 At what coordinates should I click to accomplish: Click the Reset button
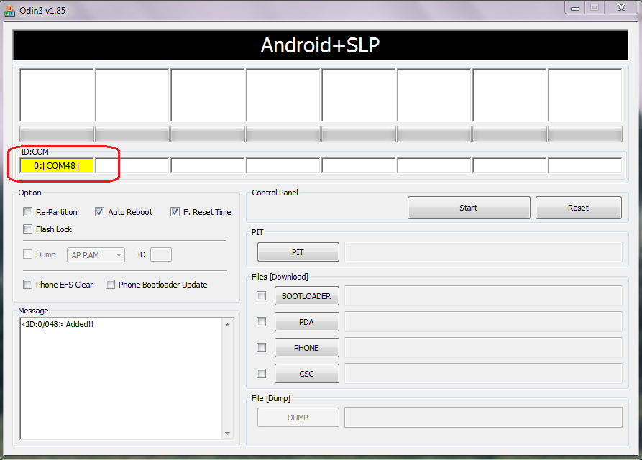[x=579, y=208]
